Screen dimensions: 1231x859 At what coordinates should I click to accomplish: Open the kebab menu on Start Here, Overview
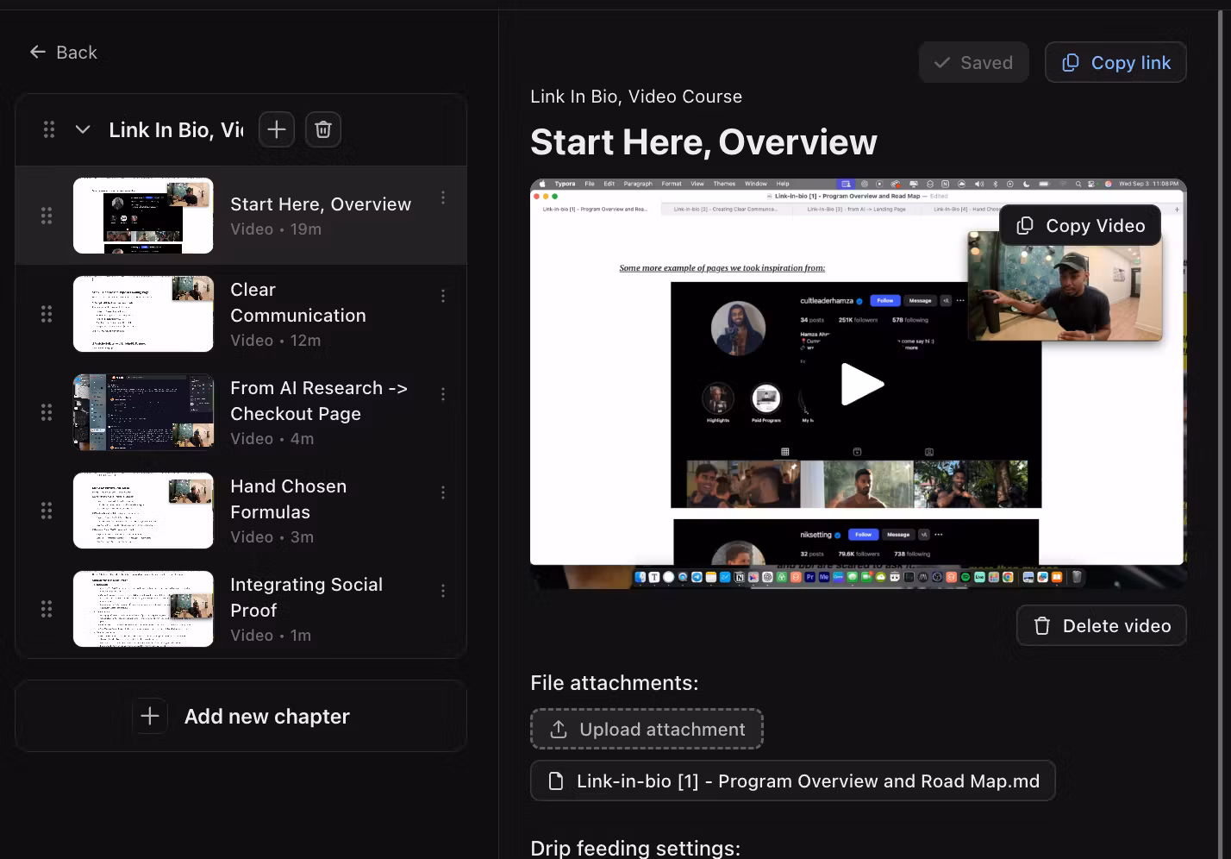click(443, 198)
